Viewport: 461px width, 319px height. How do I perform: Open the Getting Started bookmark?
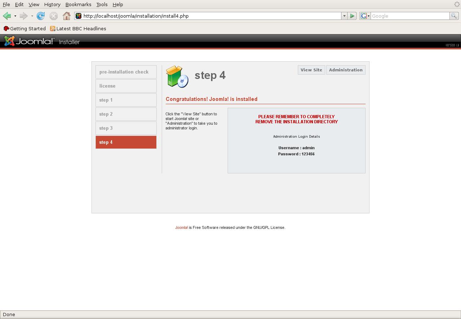pyautogui.click(x=24, y=28)
